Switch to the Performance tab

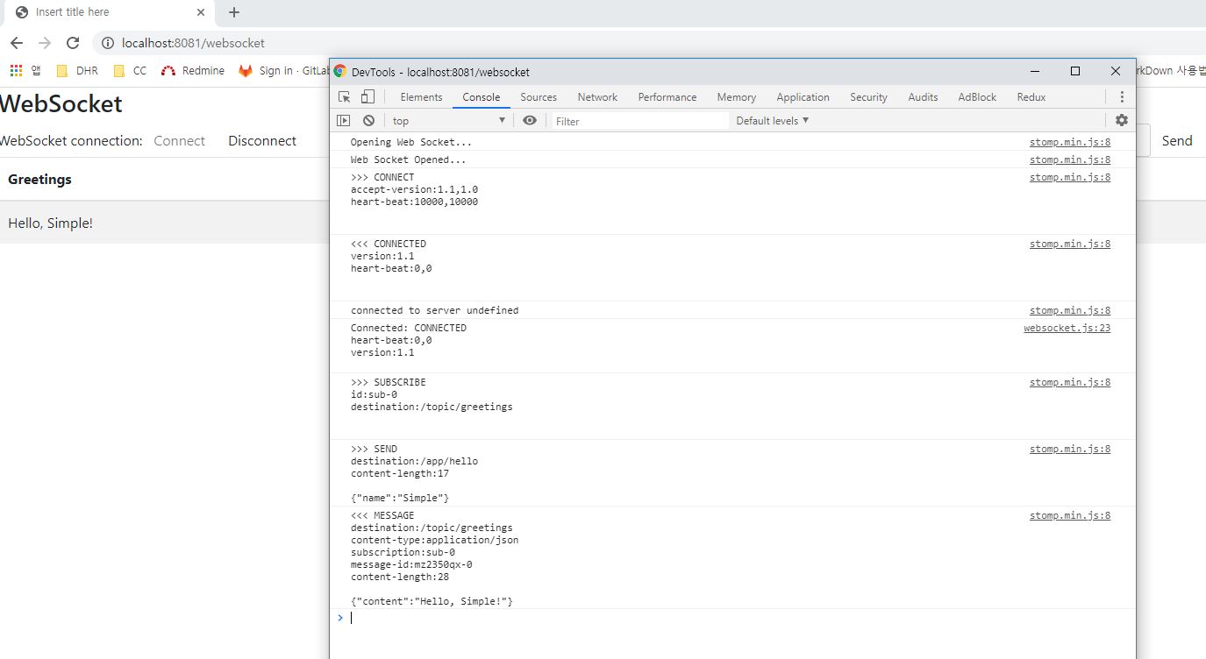coord(667,97)
